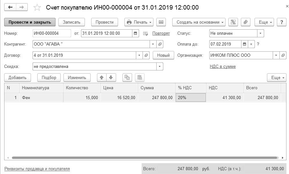Click Количество column header
This screenshot has width=289, height=174.
(82, 88)
